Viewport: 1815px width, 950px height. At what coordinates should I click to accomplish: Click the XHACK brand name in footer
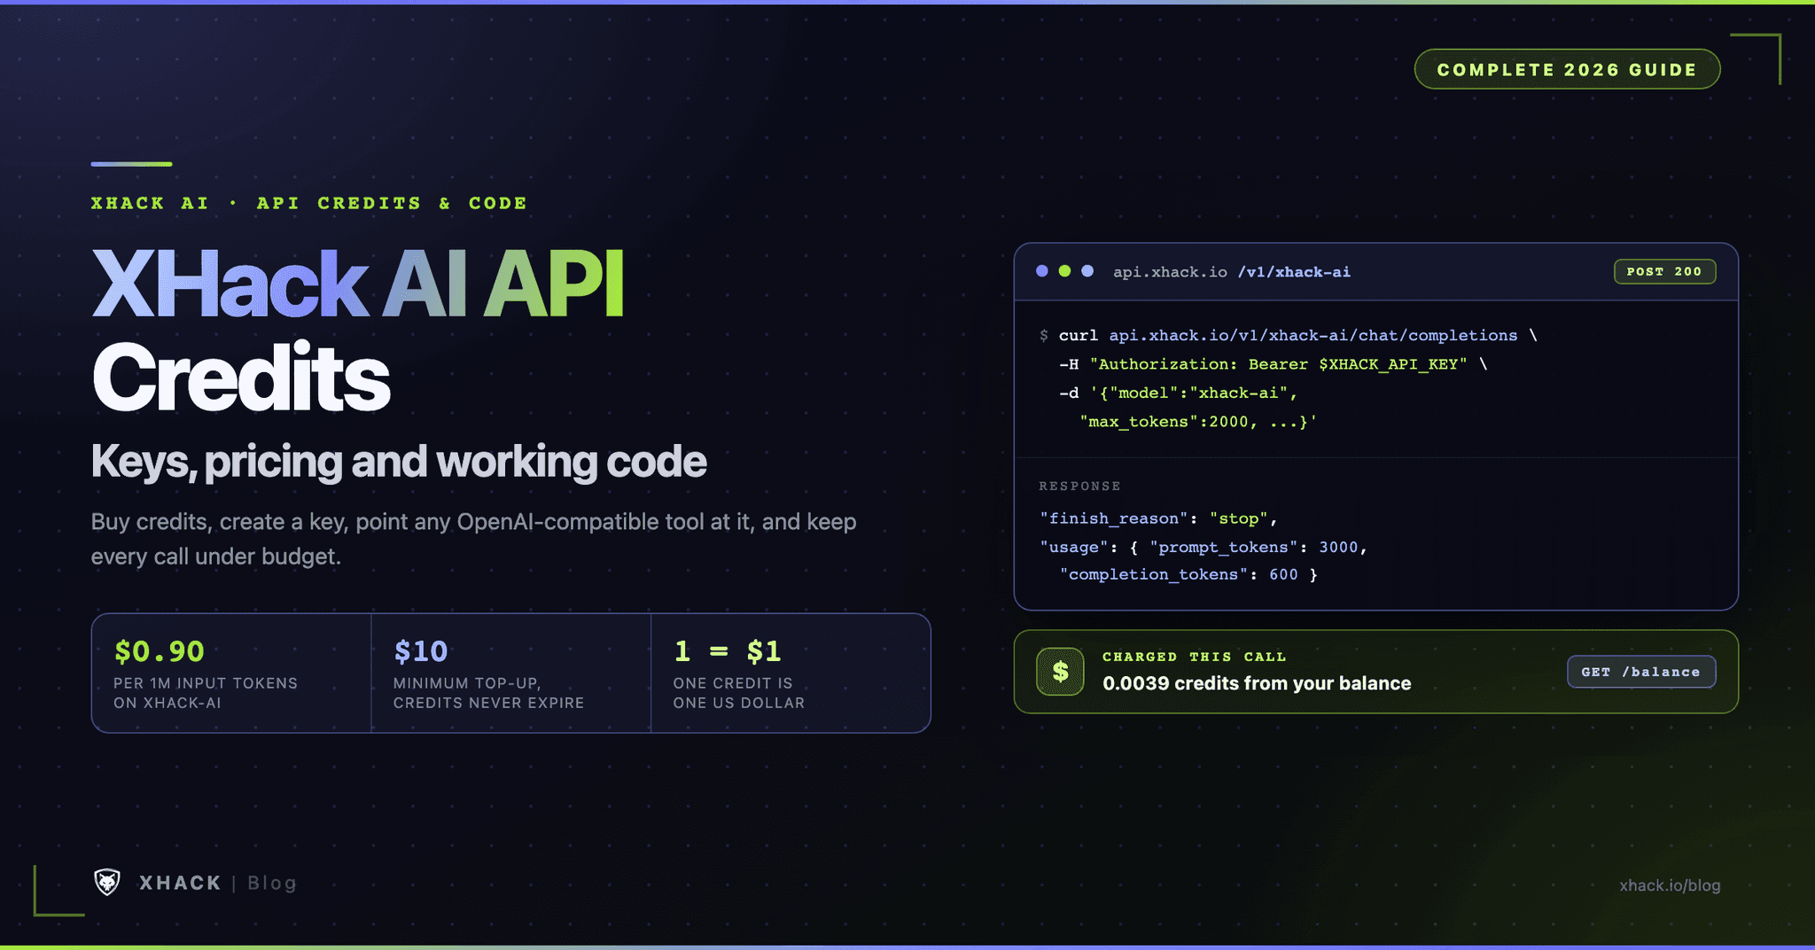point(180,883)
